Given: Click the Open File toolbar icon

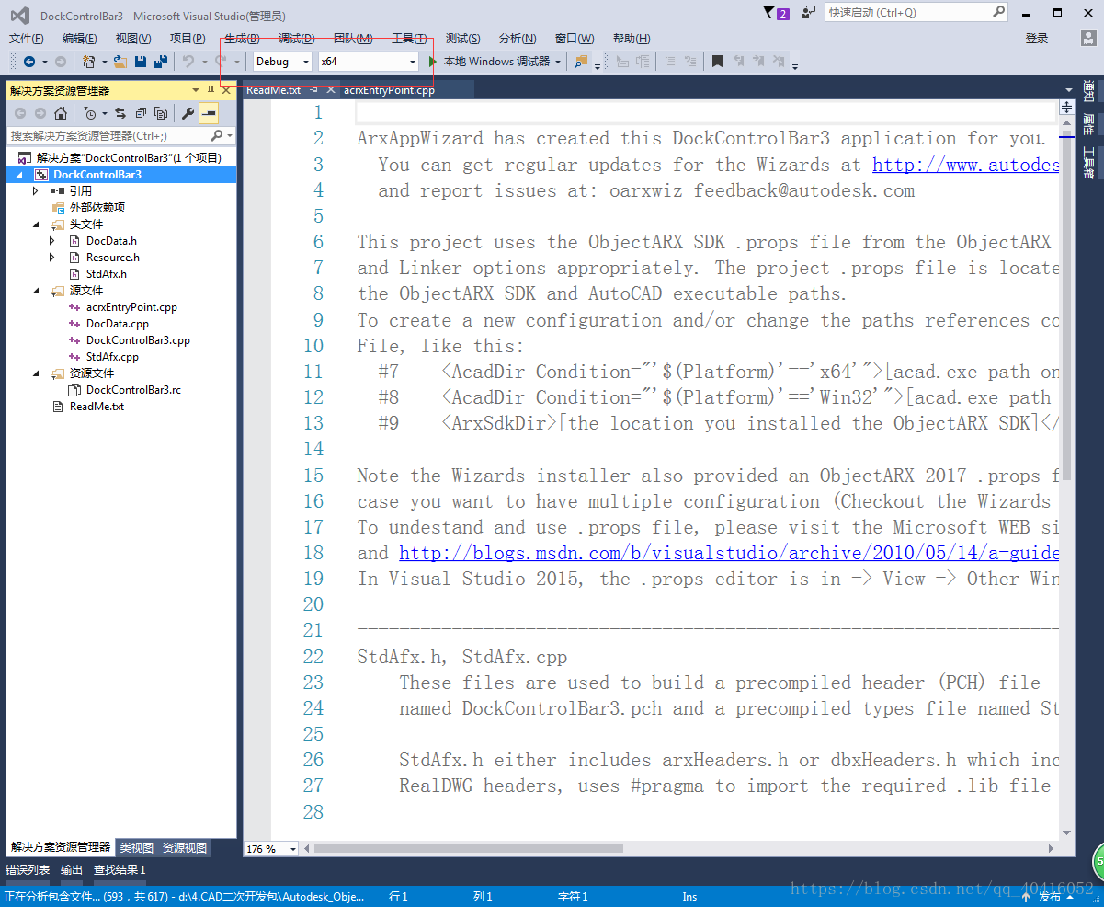Looking at the screenshot, I should [x=120, y=62].
